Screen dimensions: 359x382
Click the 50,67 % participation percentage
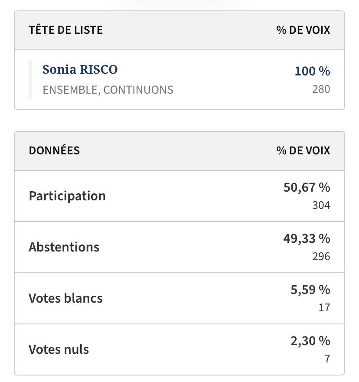pyautogui.click(x=307, y=187)
